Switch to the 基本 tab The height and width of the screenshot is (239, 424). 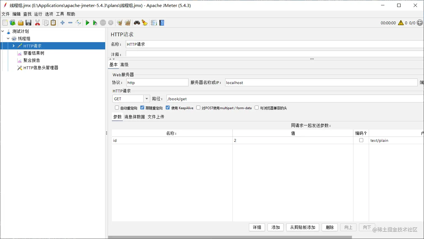tap(114, 65)
